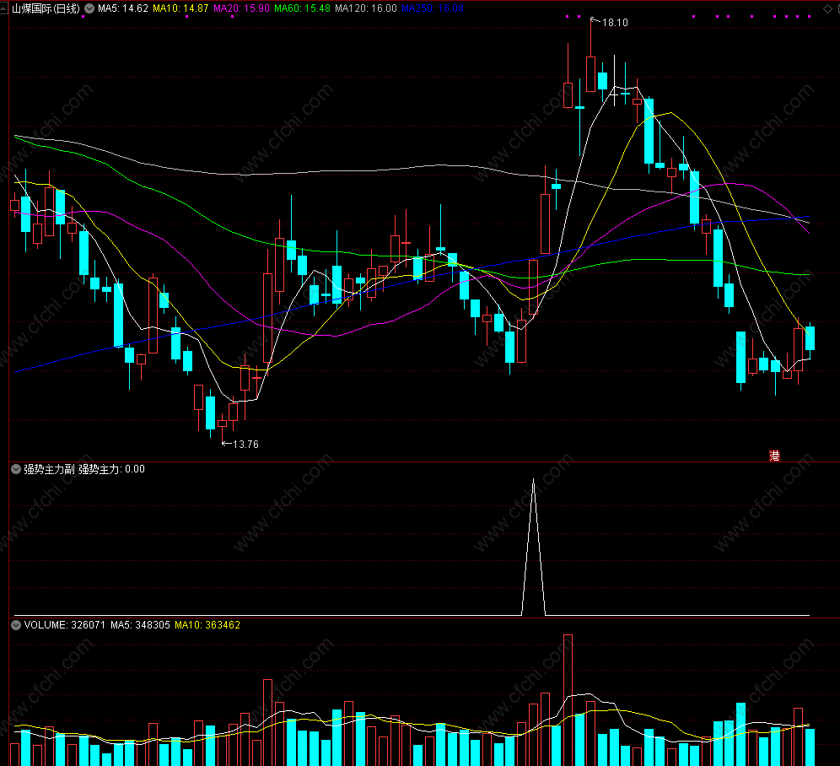Click the MA120: 16.00 label
Image resolution: width=840 pixels, height=766 pixels.
366,8
